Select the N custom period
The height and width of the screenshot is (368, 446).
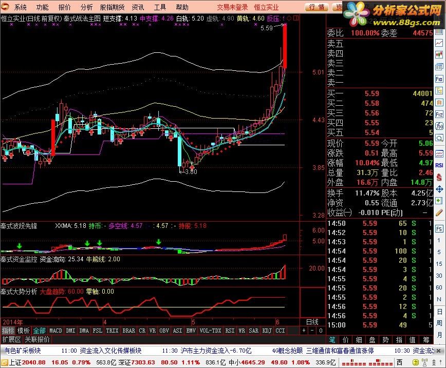[x=439, y=300]
